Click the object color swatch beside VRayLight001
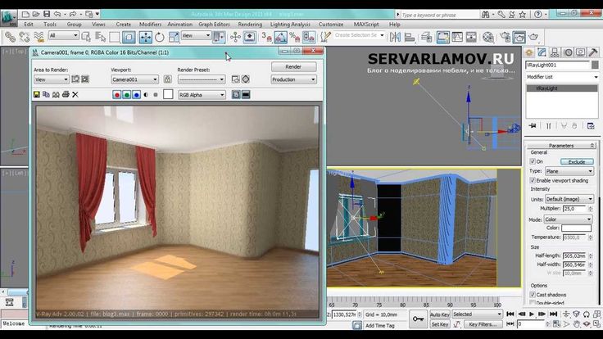603x339 pixels. [595, 65]
